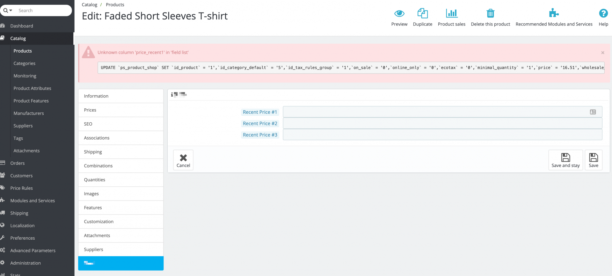Switch to the Shipping product tab
This screenshot has width=612, height=276.
pos(121,152)
